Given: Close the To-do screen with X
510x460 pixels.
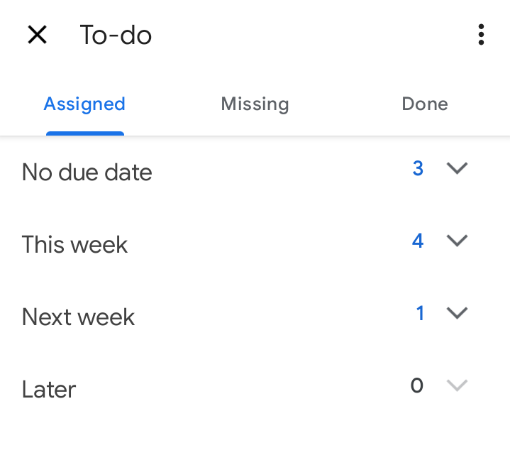Looking at the screenshot, I should coord(37,35).
